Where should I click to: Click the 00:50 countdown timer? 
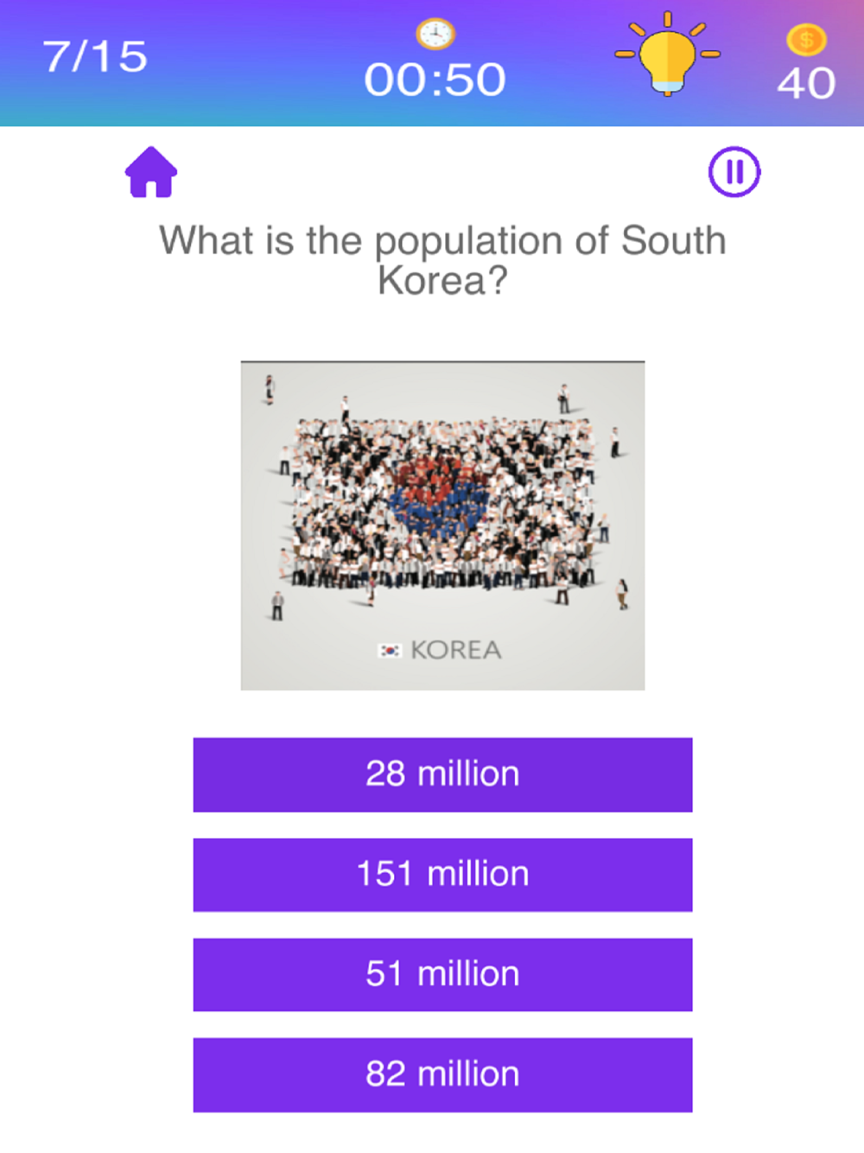tap(435, 80)
